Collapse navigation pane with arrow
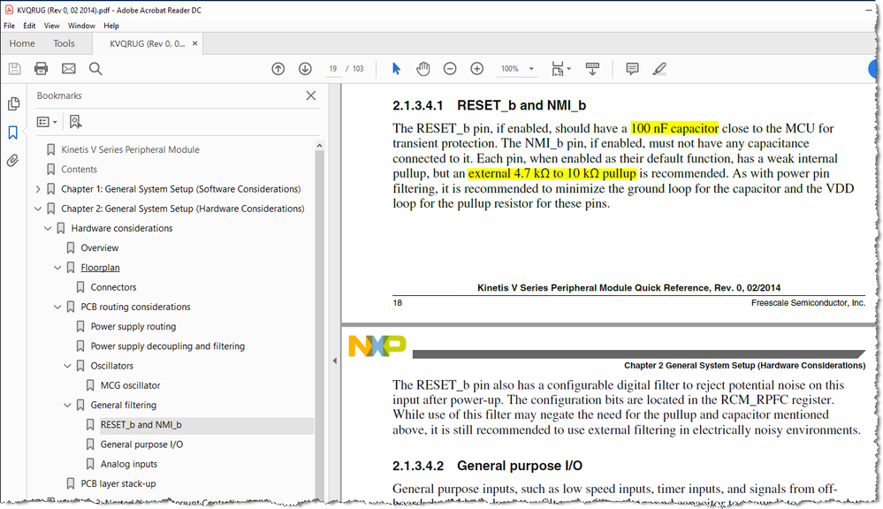This screenshot has height=509, width=883. (x=334, y=361)
